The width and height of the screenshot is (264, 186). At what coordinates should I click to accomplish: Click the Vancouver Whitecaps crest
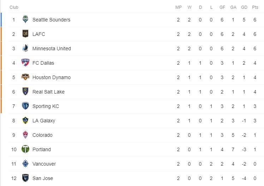pyautogui.click(x=25, y=164)
